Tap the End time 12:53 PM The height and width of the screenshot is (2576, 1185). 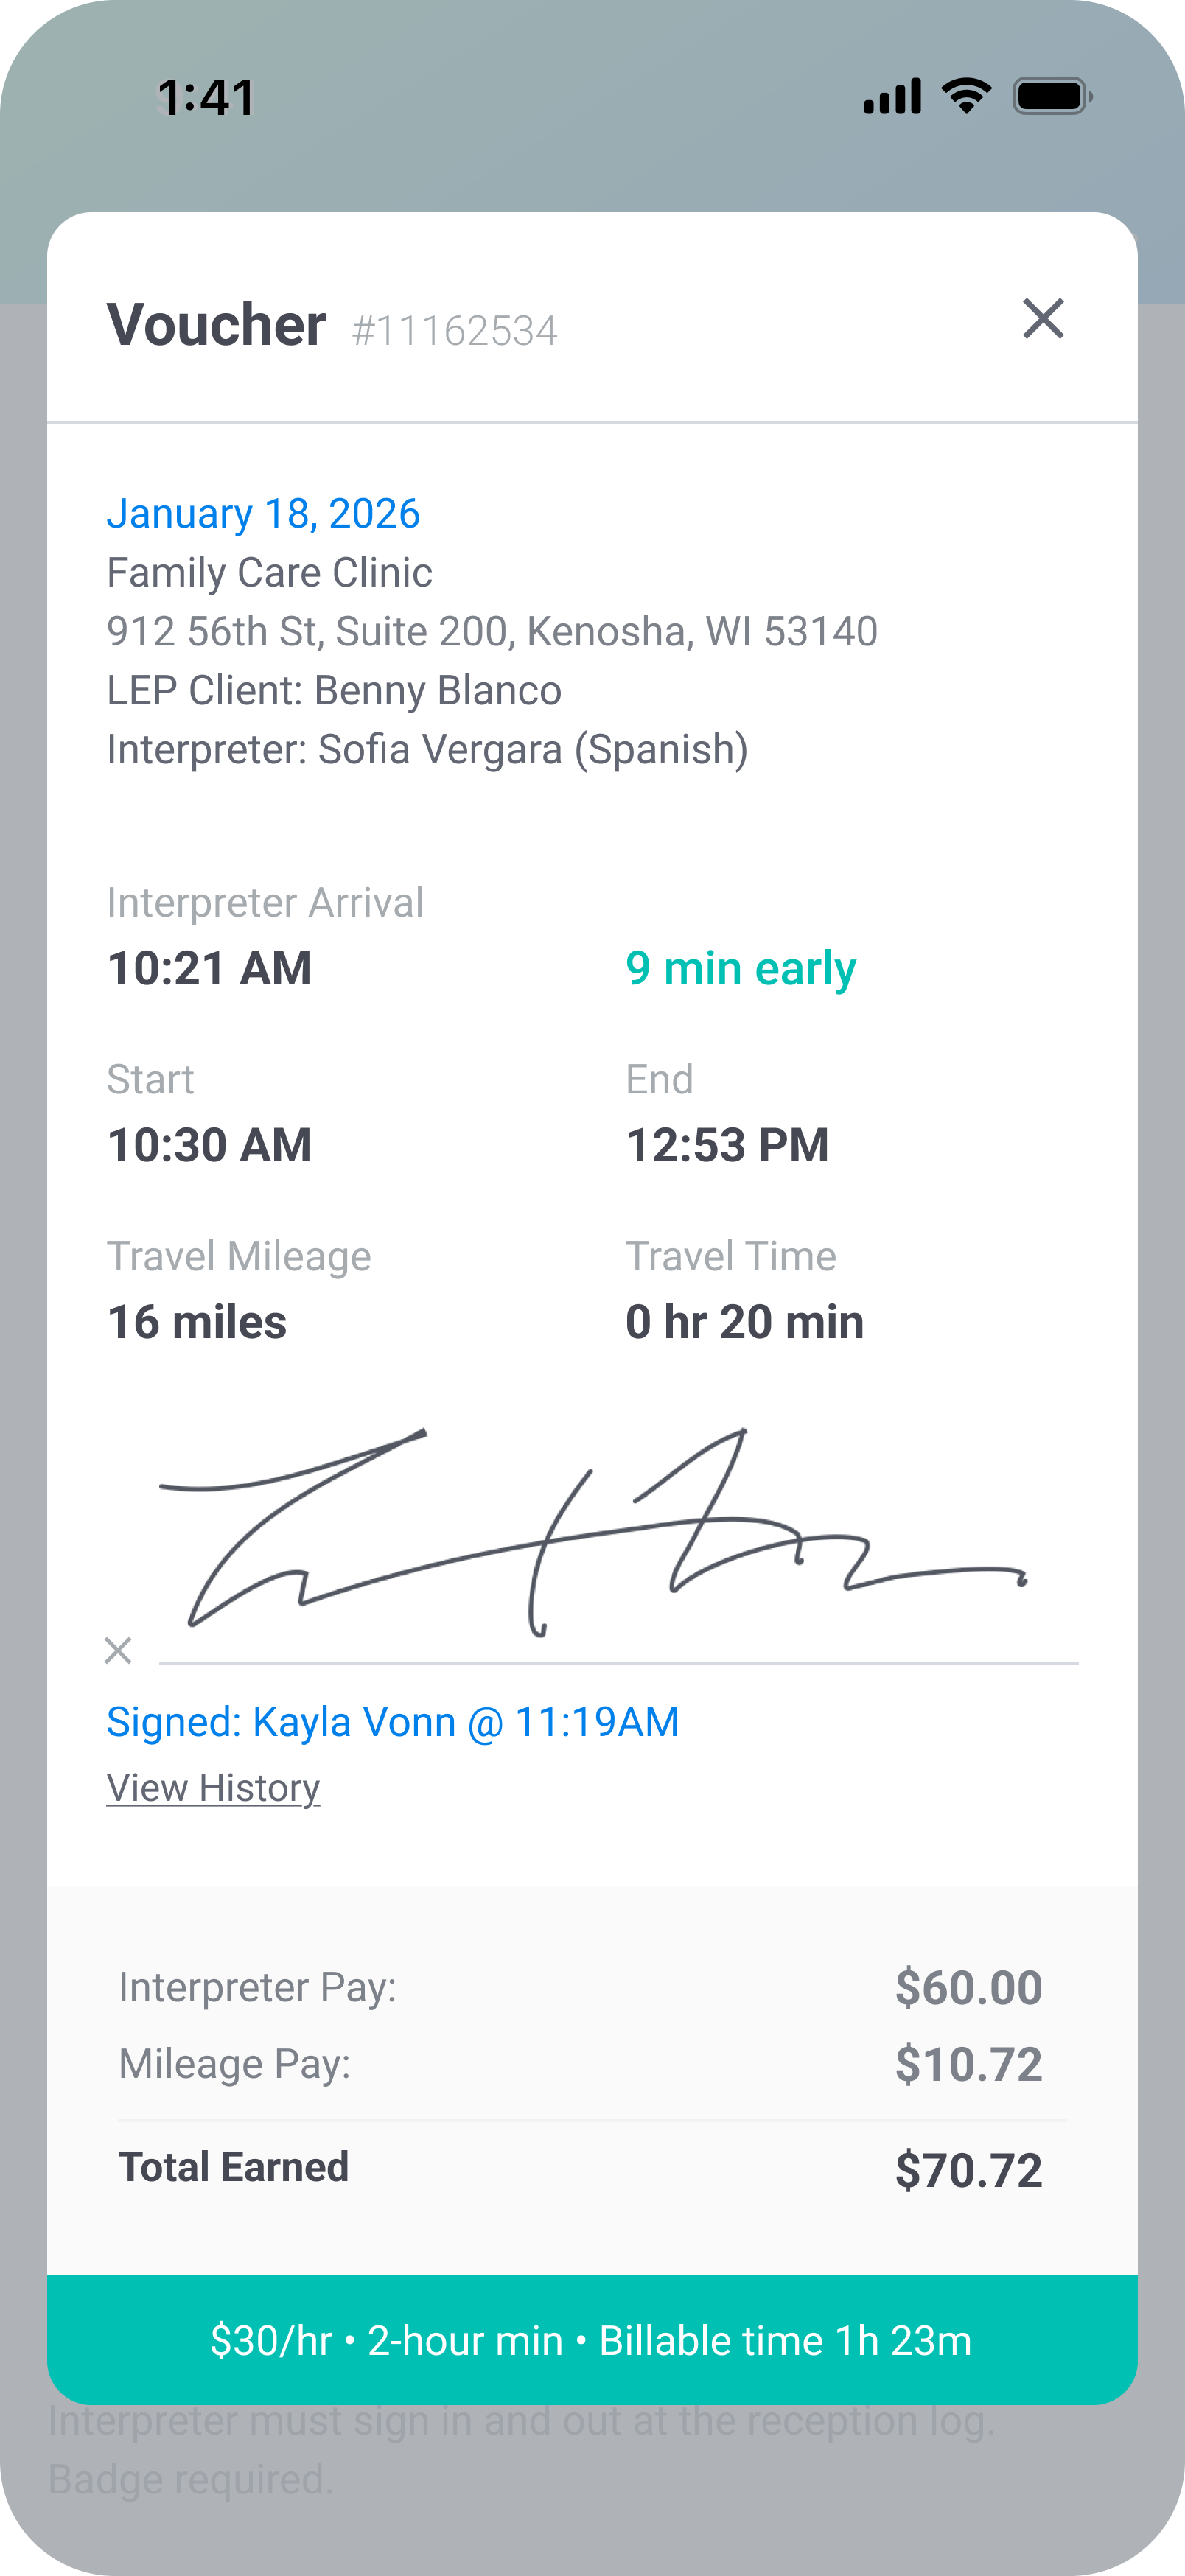point(727,1145)
